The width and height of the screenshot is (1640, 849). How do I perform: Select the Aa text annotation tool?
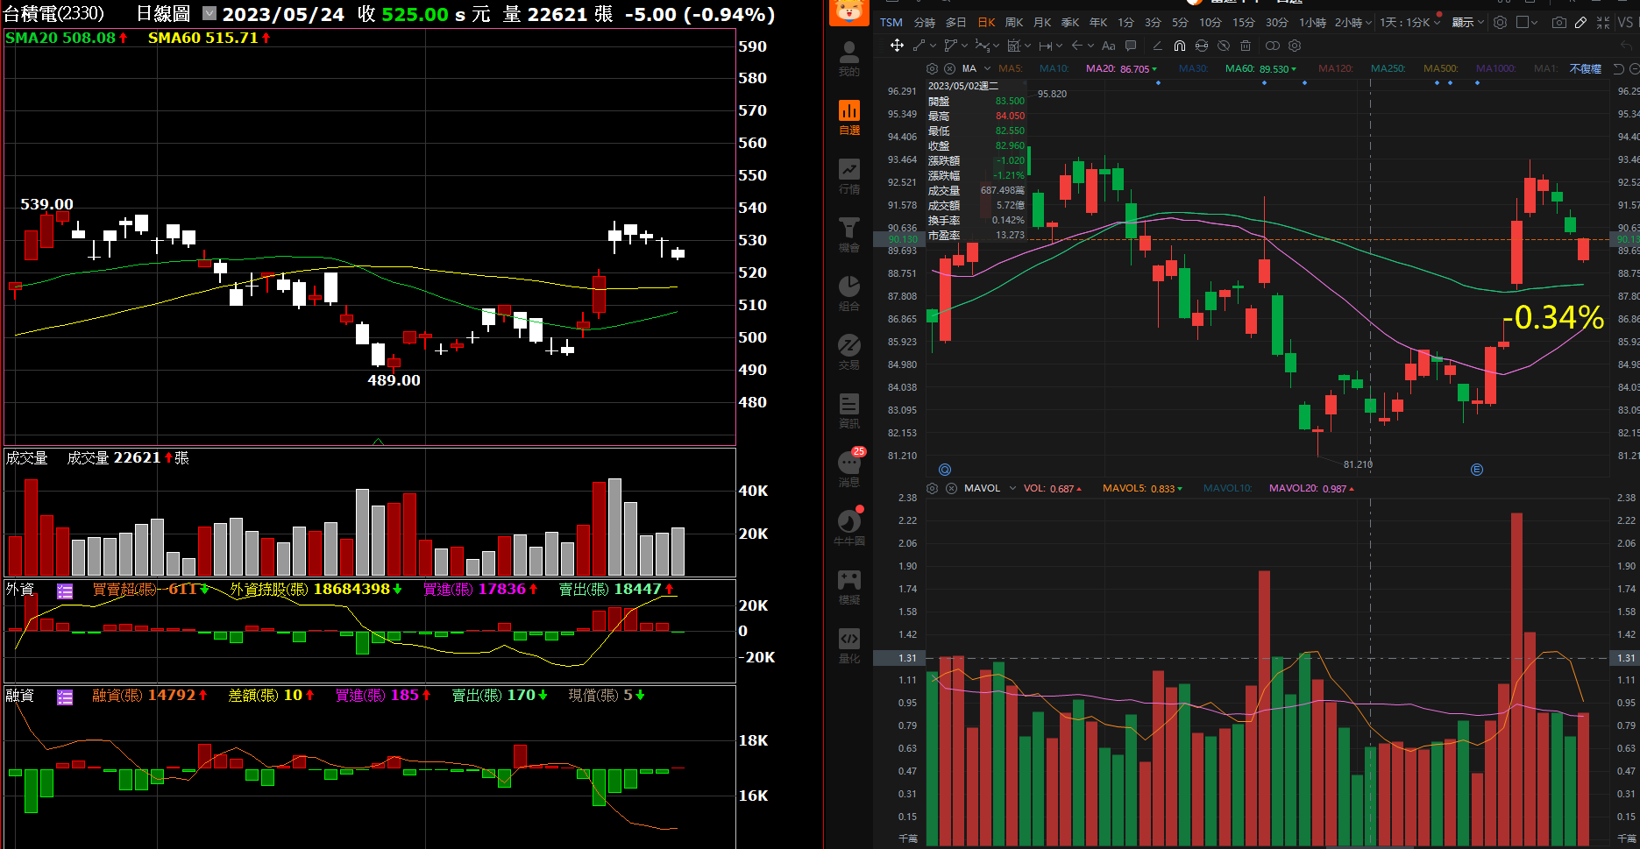coord(1109,46)
